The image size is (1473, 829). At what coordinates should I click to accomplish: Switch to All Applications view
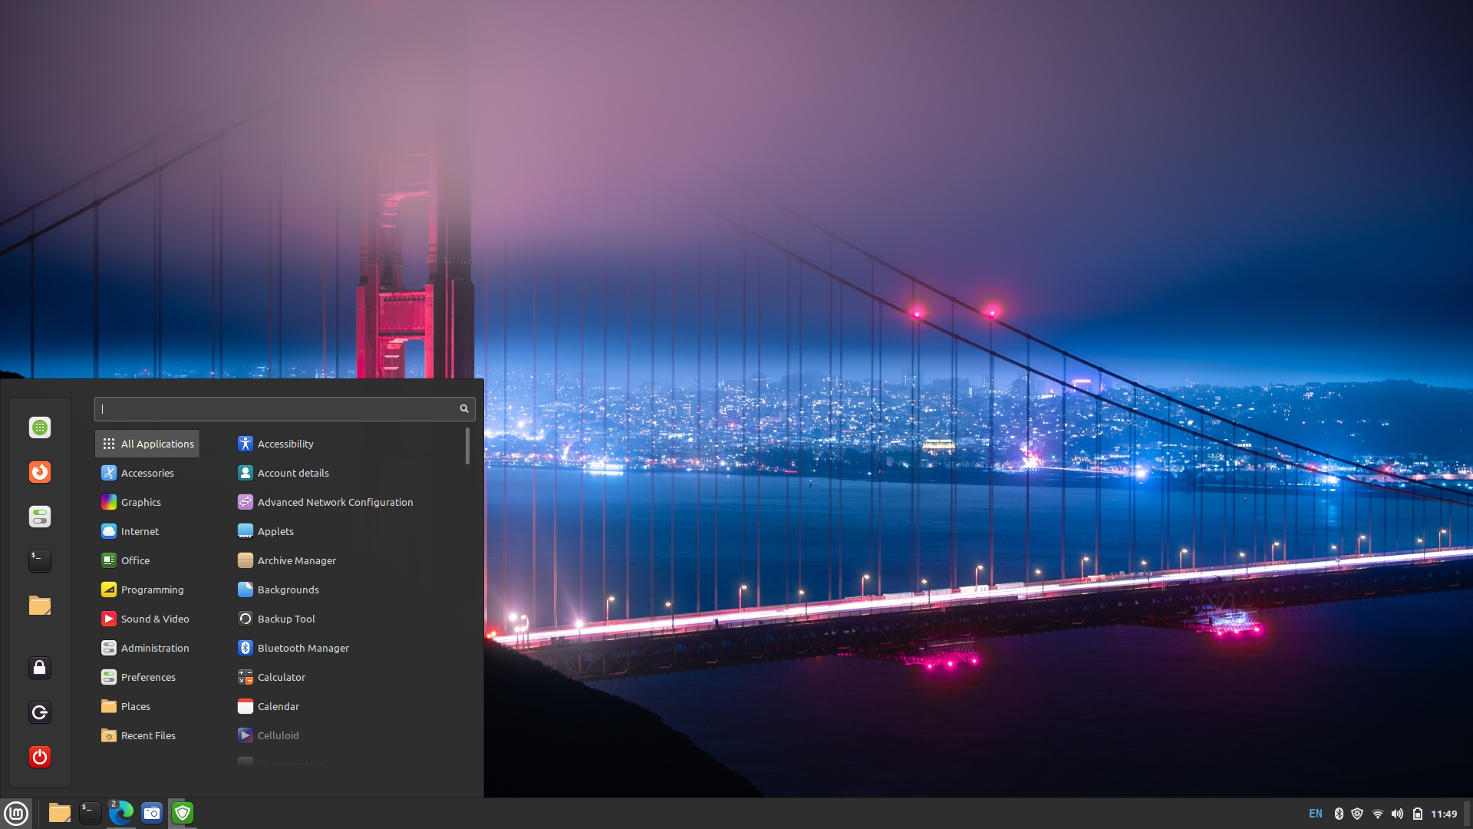[x=147, y=444]
